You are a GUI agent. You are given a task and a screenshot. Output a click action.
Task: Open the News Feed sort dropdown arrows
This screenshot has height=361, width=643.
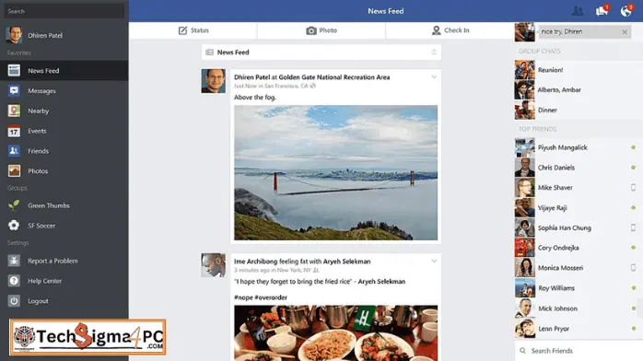tap(434, 52)
